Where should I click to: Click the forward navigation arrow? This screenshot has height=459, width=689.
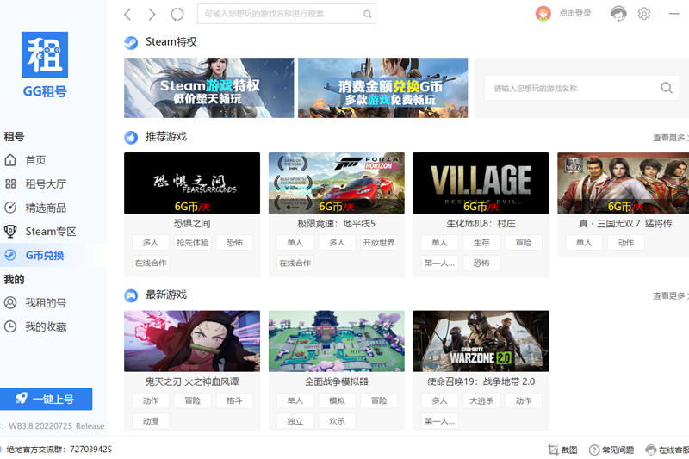[x=152, y=14]
